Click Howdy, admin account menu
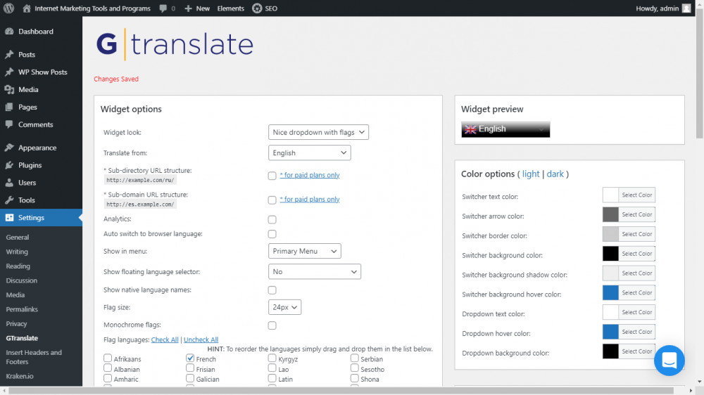Screen dimensions: 704x395 [662, 8]
